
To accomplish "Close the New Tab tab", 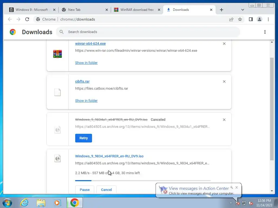I will click(106, 10).
